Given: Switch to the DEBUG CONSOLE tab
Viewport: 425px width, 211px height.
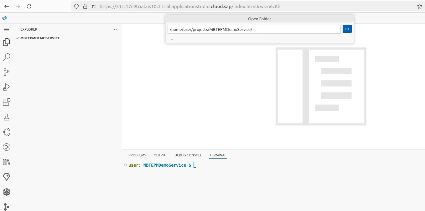Looking at the screenshot, I should (188, 155).
